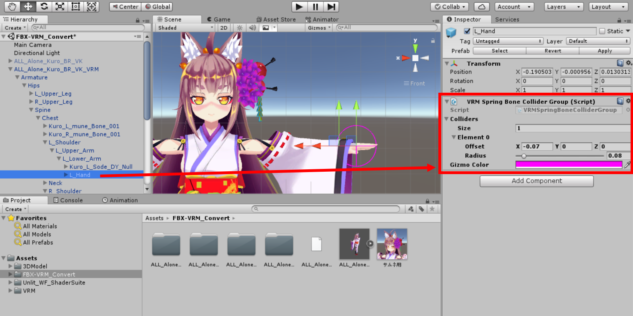
Task: Select the Rotate tool
Action: click(x=44, y=6)
